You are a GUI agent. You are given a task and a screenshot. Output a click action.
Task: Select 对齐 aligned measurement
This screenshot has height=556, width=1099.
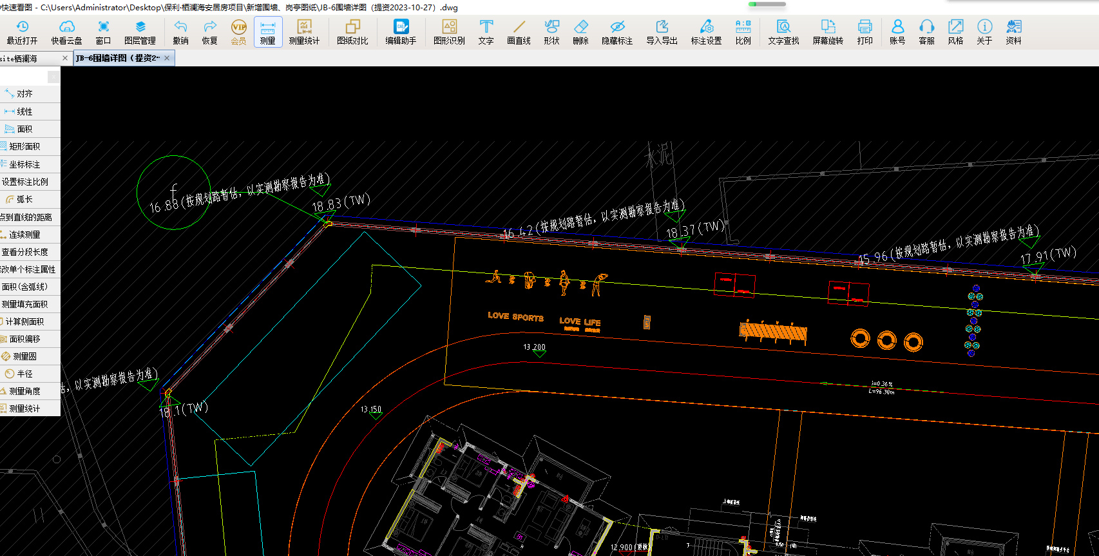(x=30, y=94)
